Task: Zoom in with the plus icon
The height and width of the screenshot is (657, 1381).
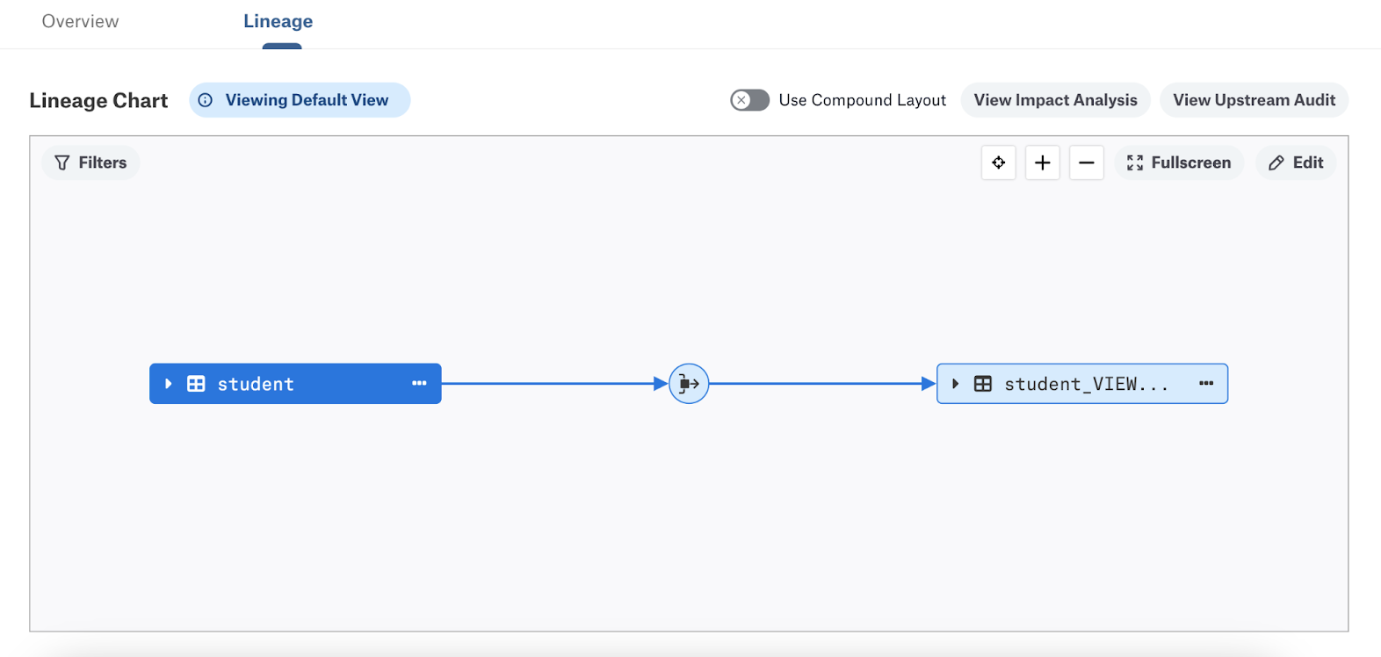Action: click(1042, 162)
